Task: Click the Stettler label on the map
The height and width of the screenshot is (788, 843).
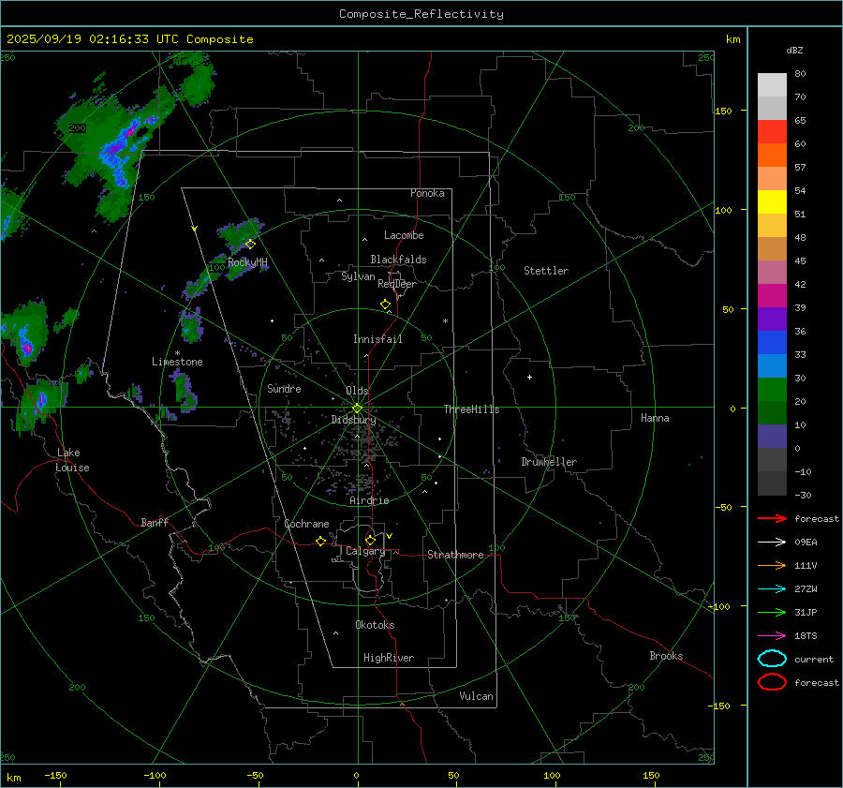Action: (546, 271)
